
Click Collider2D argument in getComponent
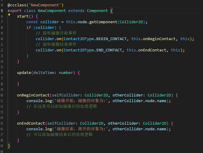point(131,22)
